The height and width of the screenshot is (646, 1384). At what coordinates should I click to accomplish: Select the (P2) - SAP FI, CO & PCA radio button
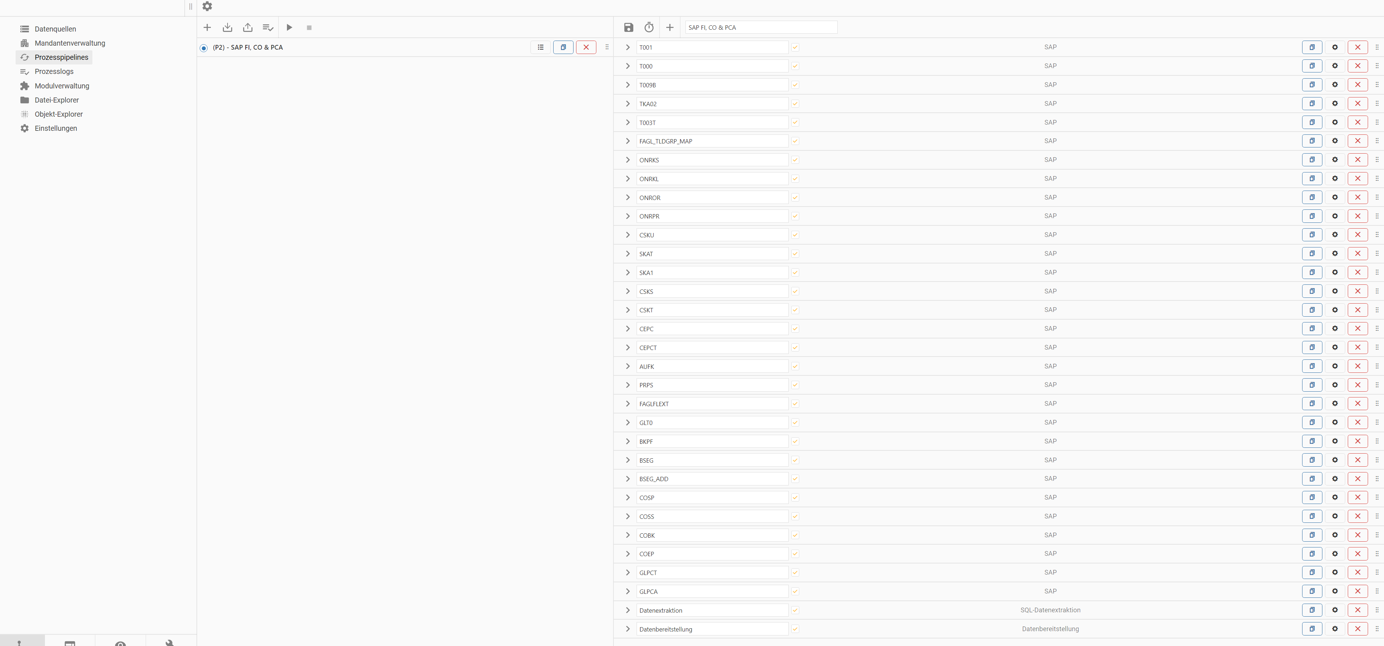coord(204,48)
